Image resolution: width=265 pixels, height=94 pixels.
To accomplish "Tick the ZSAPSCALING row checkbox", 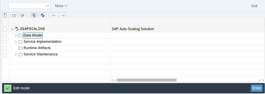I will (x=5, y=29).
